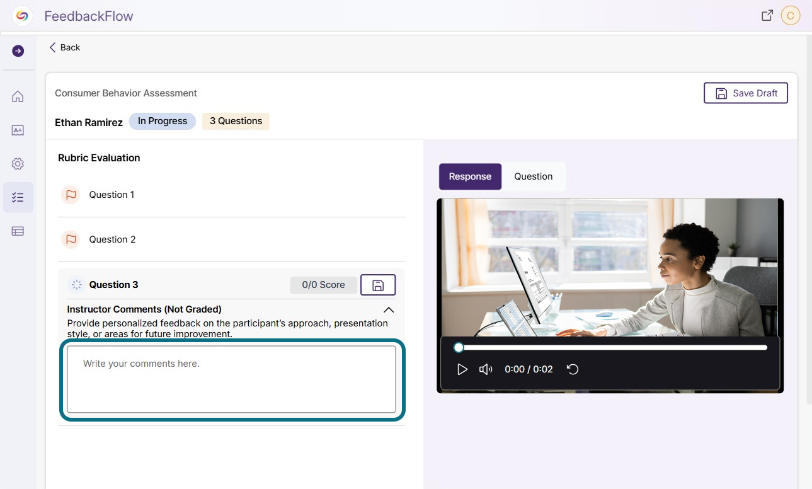The height and width of the screenshot is (489, 812).
Task: Click the 0:00 / 0:02 time display
Action: click(529, 369)
